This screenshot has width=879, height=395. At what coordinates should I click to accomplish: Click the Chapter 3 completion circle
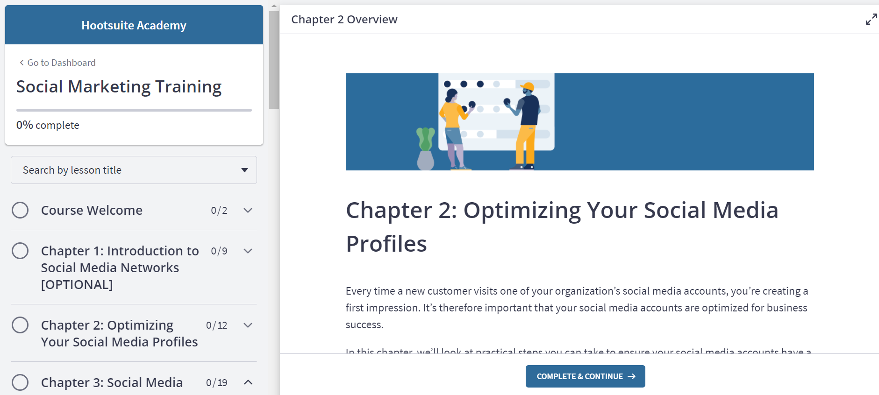pyautogui.click(x=20, y=382)
